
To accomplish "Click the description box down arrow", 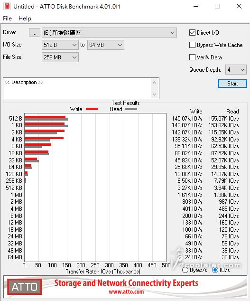I will pyautogui.click(x=154, y=94).
